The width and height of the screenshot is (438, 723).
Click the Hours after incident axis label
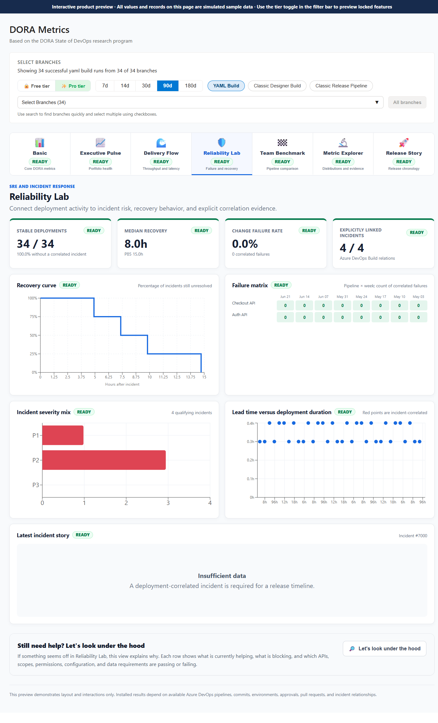[122, 384]
